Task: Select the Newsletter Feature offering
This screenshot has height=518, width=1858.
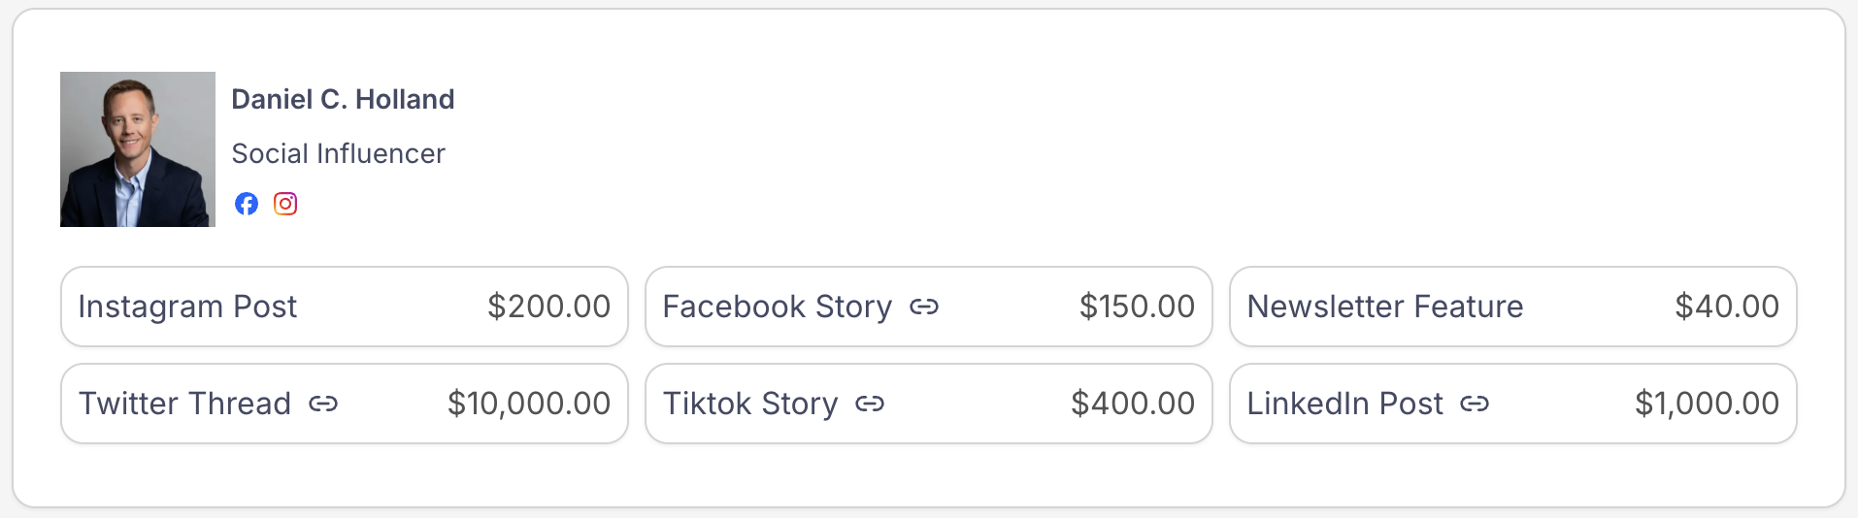Action: 1512,307
